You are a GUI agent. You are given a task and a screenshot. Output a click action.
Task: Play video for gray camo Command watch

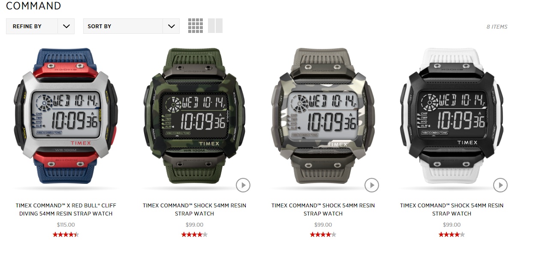[372, 185]
